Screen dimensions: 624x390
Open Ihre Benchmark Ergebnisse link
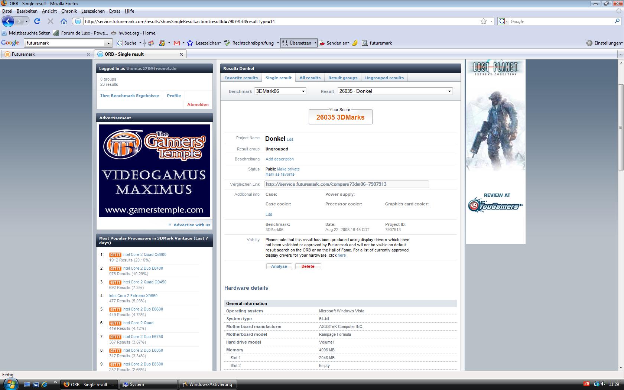[130, 95]
